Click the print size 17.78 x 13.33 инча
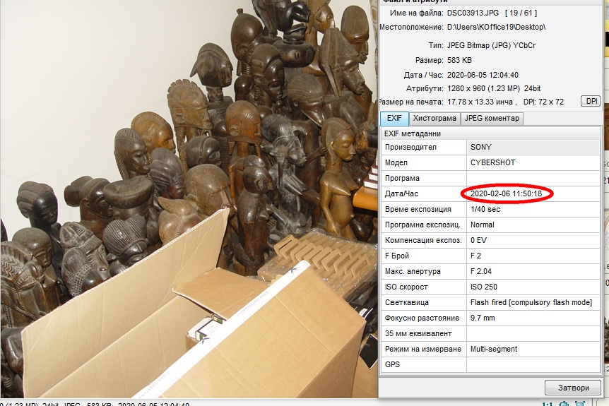 click(x=480, y=102)
